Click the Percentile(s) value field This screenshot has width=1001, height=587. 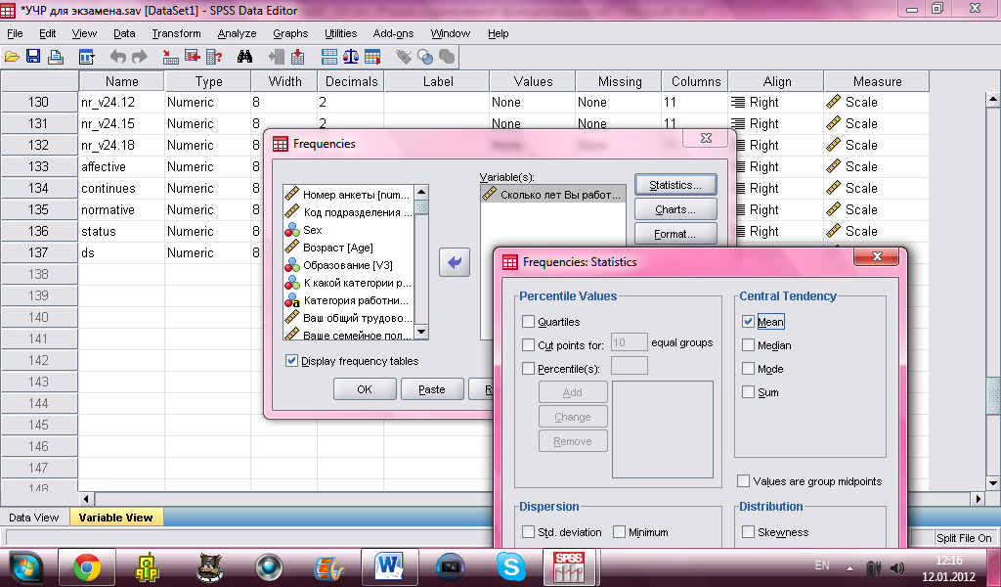[x=629, y=366]
